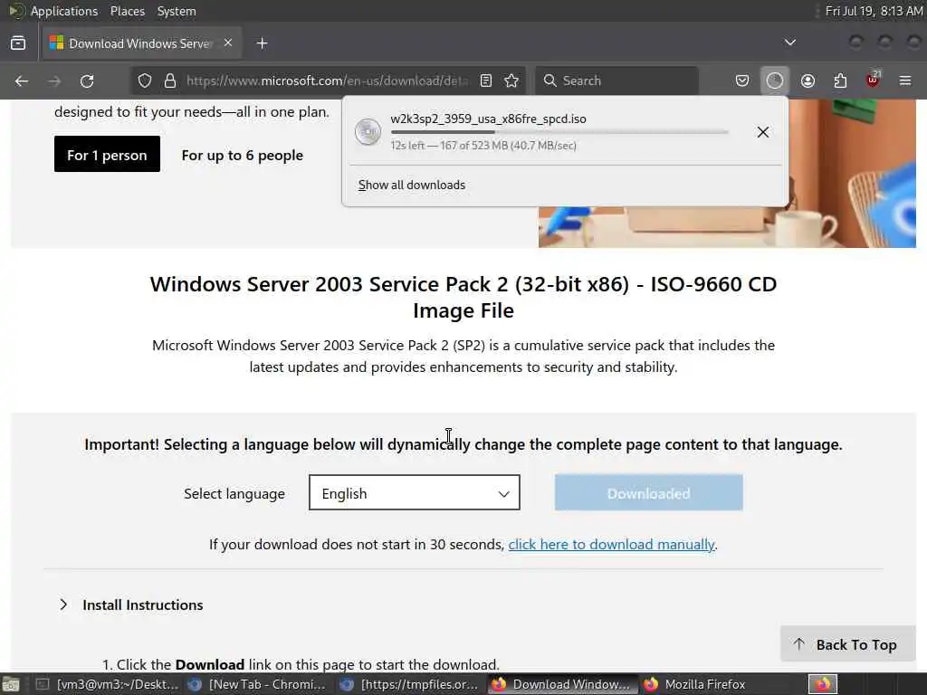This screenshot has height=695, width=927.
Task: Focus the URL address bar
Action: pyautogui.click(x=327, y=81)
